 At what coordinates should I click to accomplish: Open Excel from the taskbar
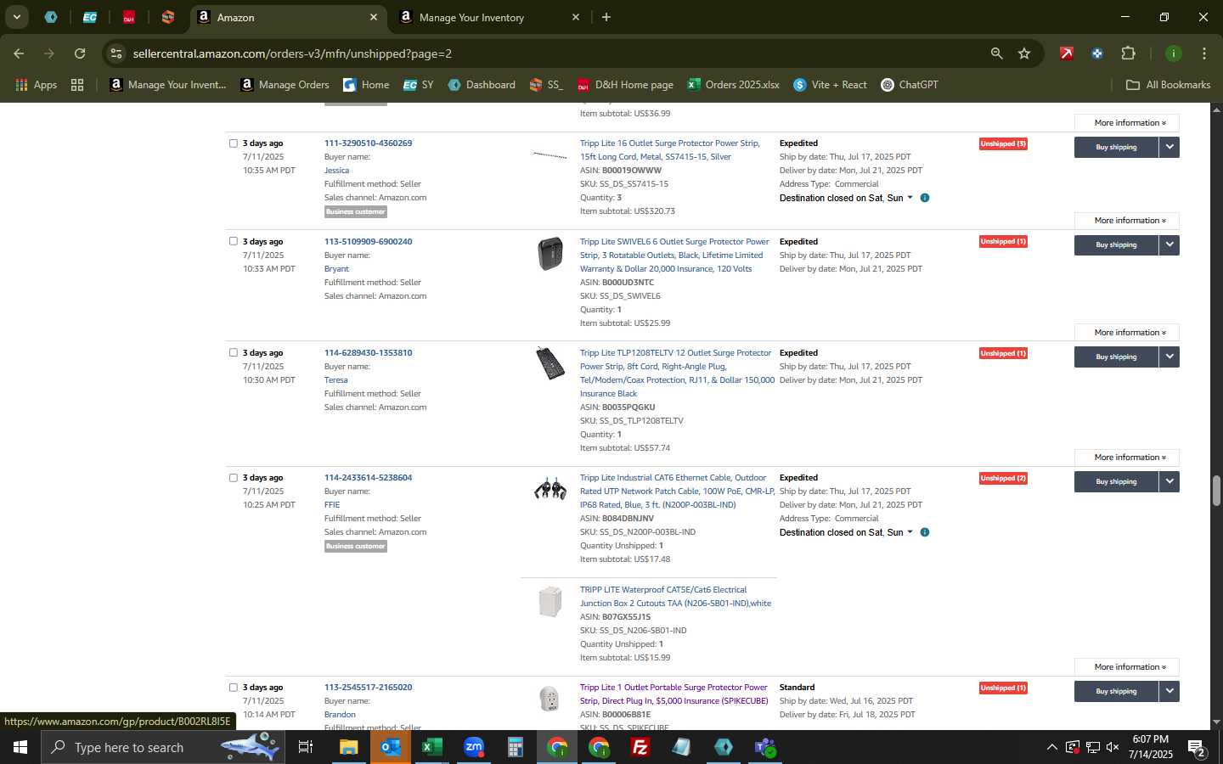pyautogui.click(x=431, y=747)
